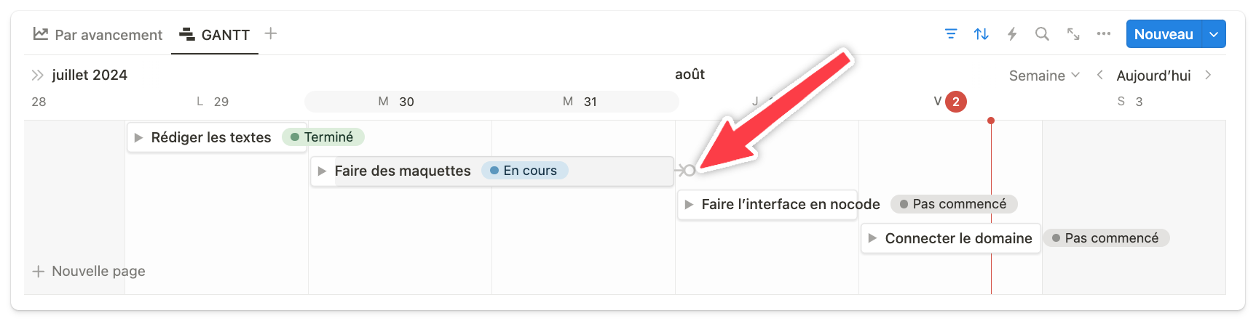Expand the Connecter le domaine task
This screenshot has height=321, width=1256.
[872, 238]
